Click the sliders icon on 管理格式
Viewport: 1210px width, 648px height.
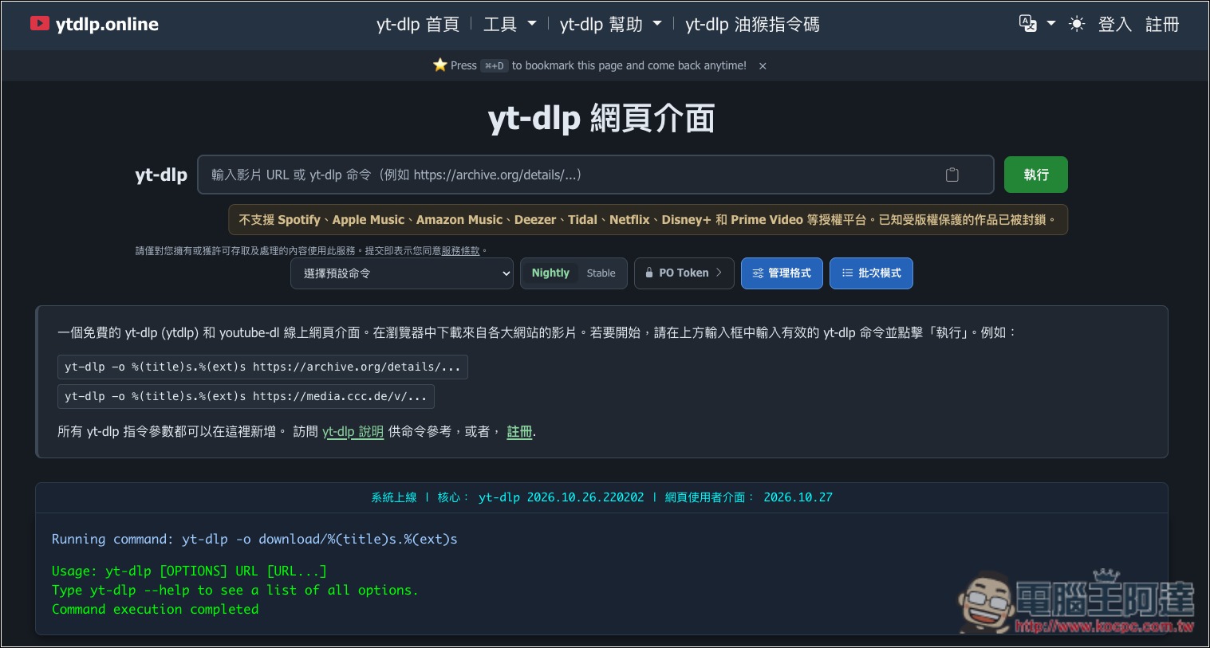[758, 273]
